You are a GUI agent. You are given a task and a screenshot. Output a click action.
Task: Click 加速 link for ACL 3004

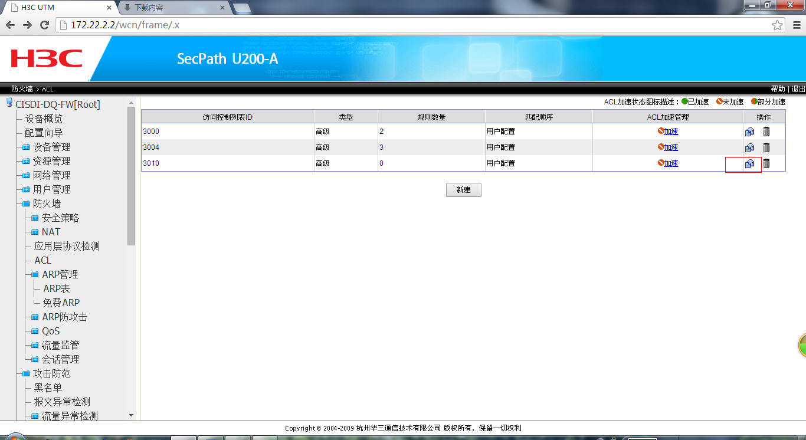[671, 147]
